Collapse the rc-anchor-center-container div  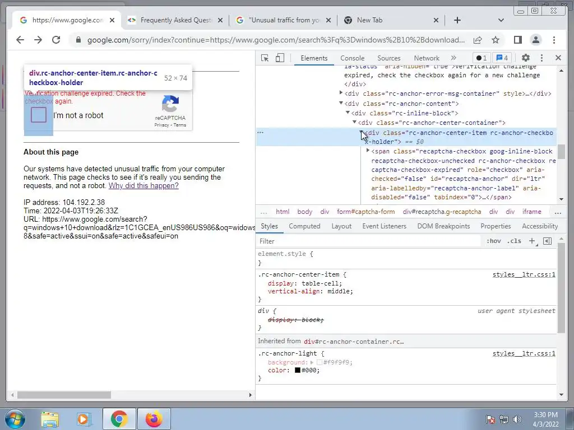pyautogui.click(x=354, y=122)
